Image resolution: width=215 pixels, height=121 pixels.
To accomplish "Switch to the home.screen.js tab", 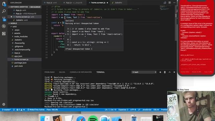I will (x=98, y=3).
